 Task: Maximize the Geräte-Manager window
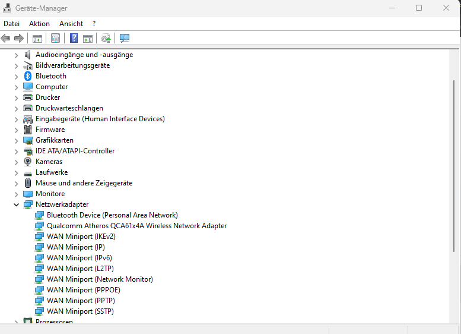pyautogui.click(x=419, y=8)
